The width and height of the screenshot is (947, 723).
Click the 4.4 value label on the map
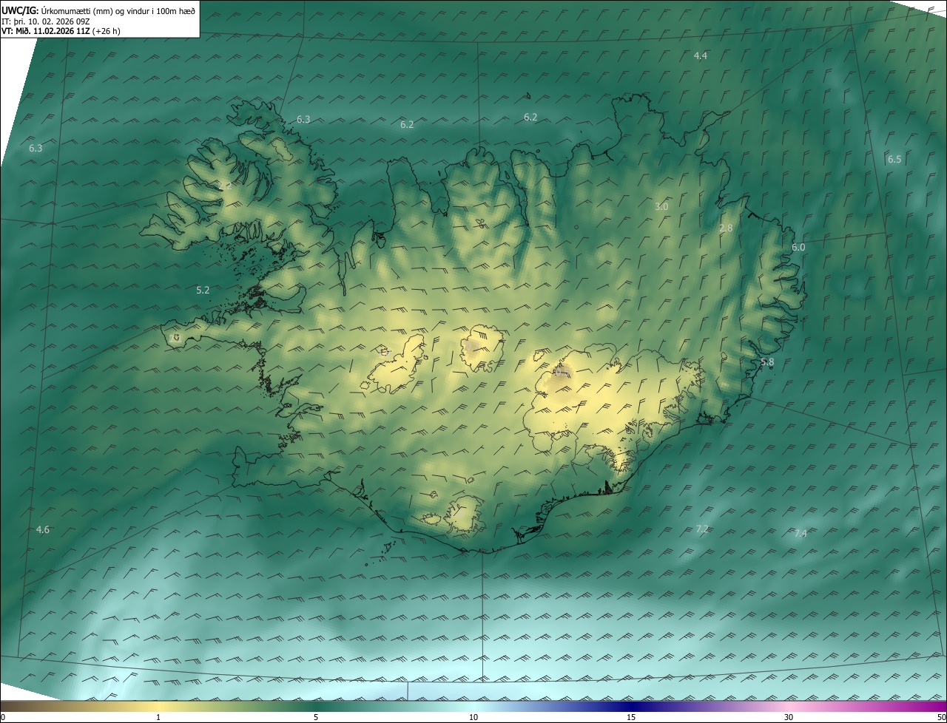point(700,56)
